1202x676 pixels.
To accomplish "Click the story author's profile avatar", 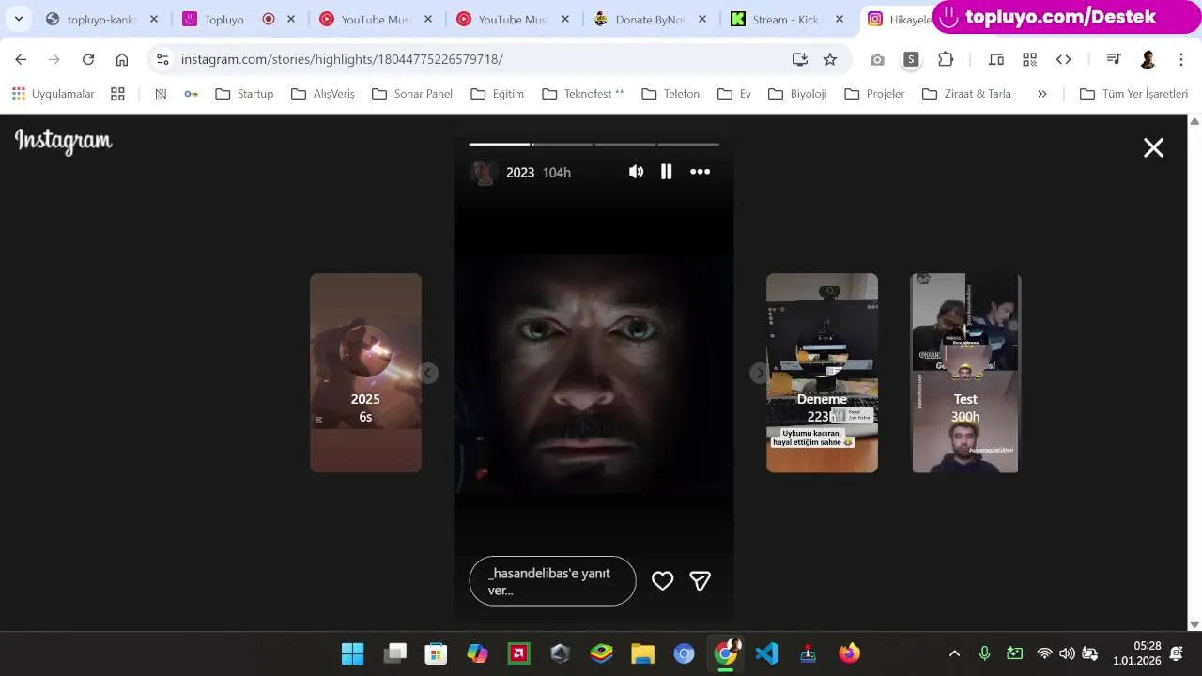I will pos(484,172).
